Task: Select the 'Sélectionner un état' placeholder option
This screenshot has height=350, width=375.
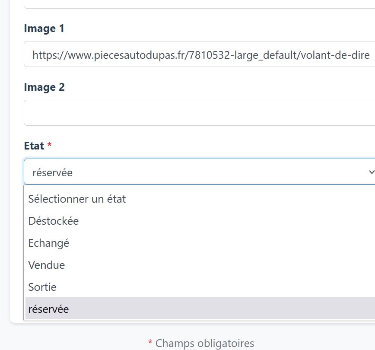Action: [200, 199]
